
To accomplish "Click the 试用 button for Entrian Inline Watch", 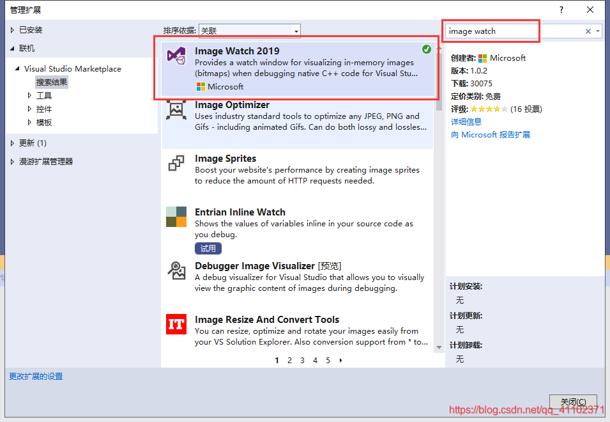I will pos(207,248).
